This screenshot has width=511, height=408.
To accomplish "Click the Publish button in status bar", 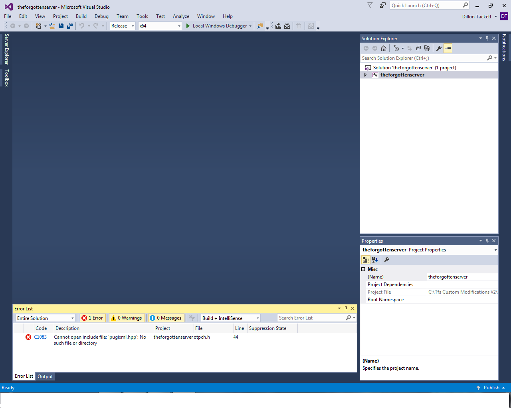I will tap(491, 388).
